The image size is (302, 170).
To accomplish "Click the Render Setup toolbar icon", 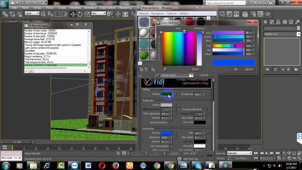I will click(253, 14).
